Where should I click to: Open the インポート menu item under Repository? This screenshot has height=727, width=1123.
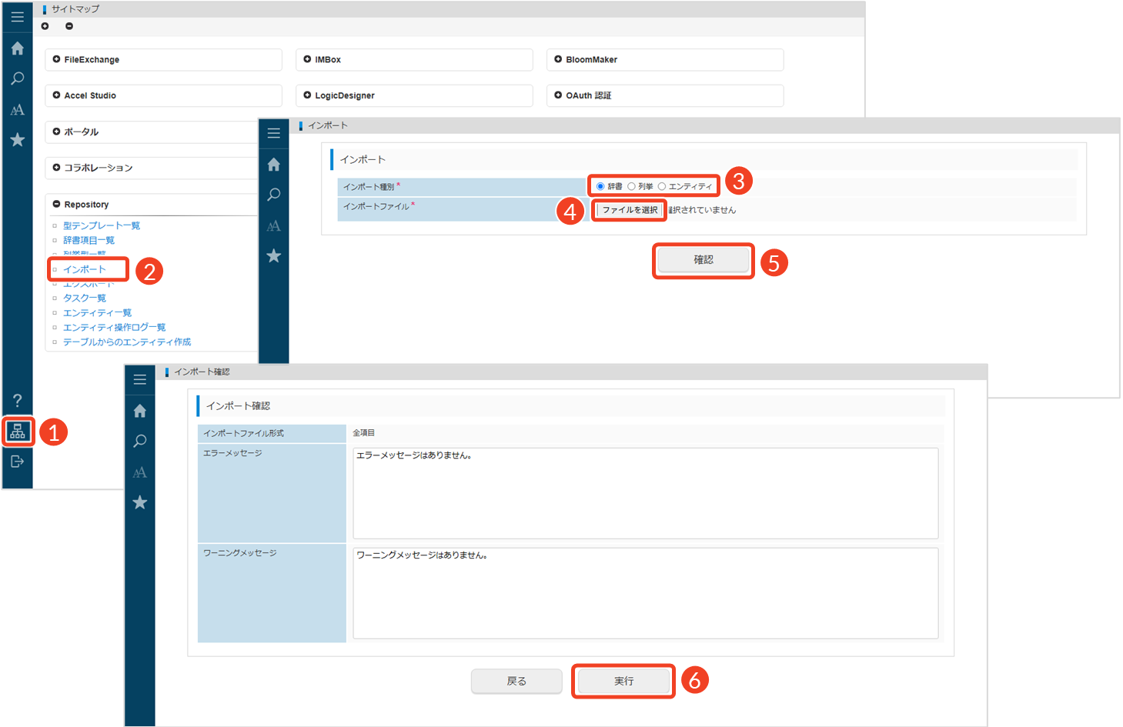tap(85, 269)
